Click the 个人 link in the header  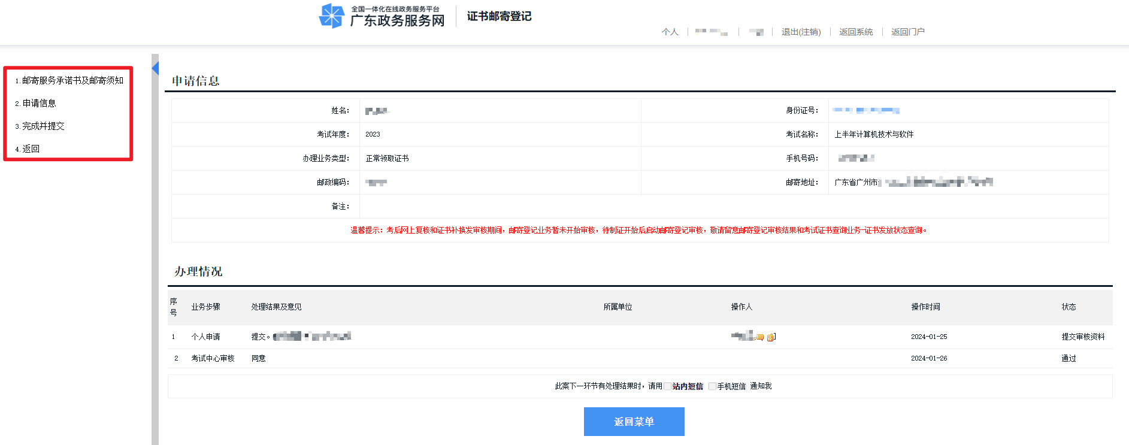(x=670, y=32)
